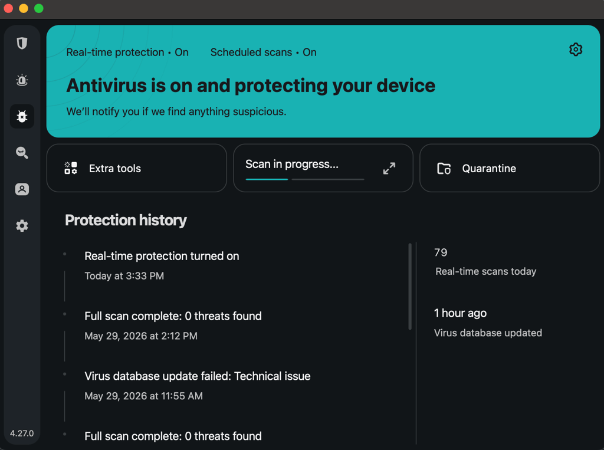Click the 79 real-time scans count

441,253
